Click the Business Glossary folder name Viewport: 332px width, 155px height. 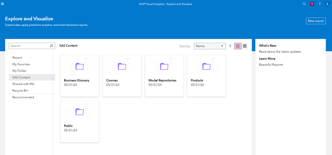click(77, 80)
